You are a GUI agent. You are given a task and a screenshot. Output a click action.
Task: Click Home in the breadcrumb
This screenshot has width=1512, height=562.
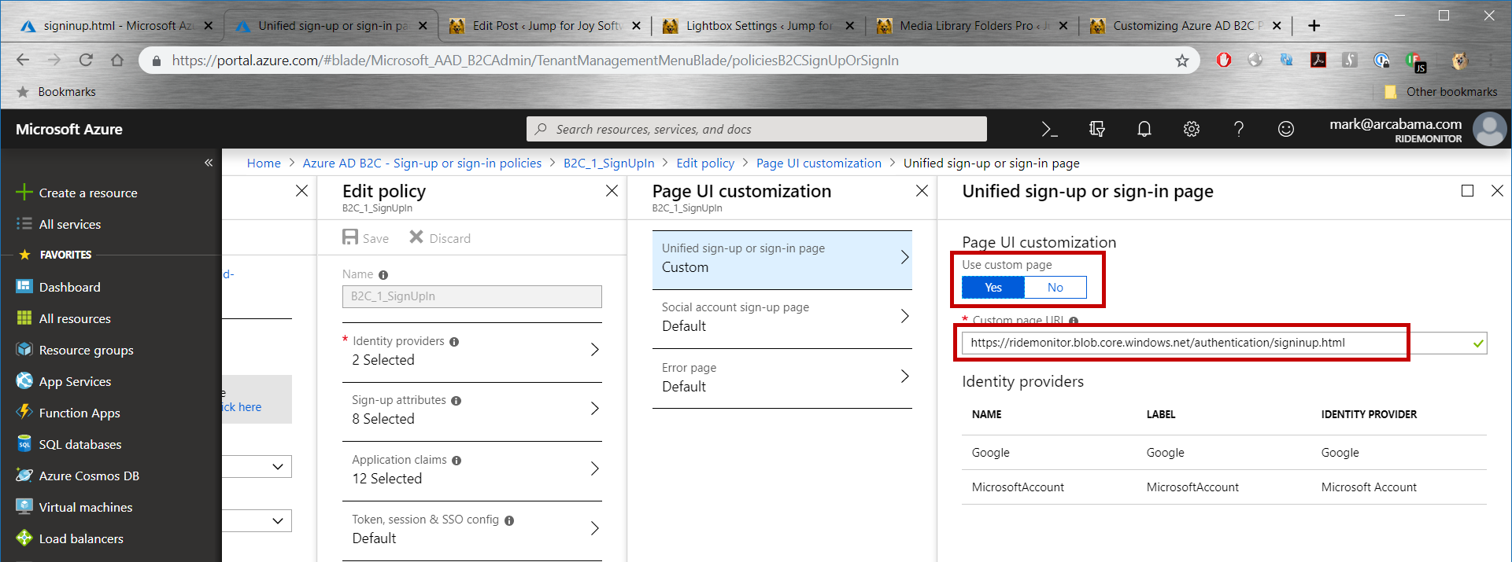pyautogui.click(x=264, y=163)
